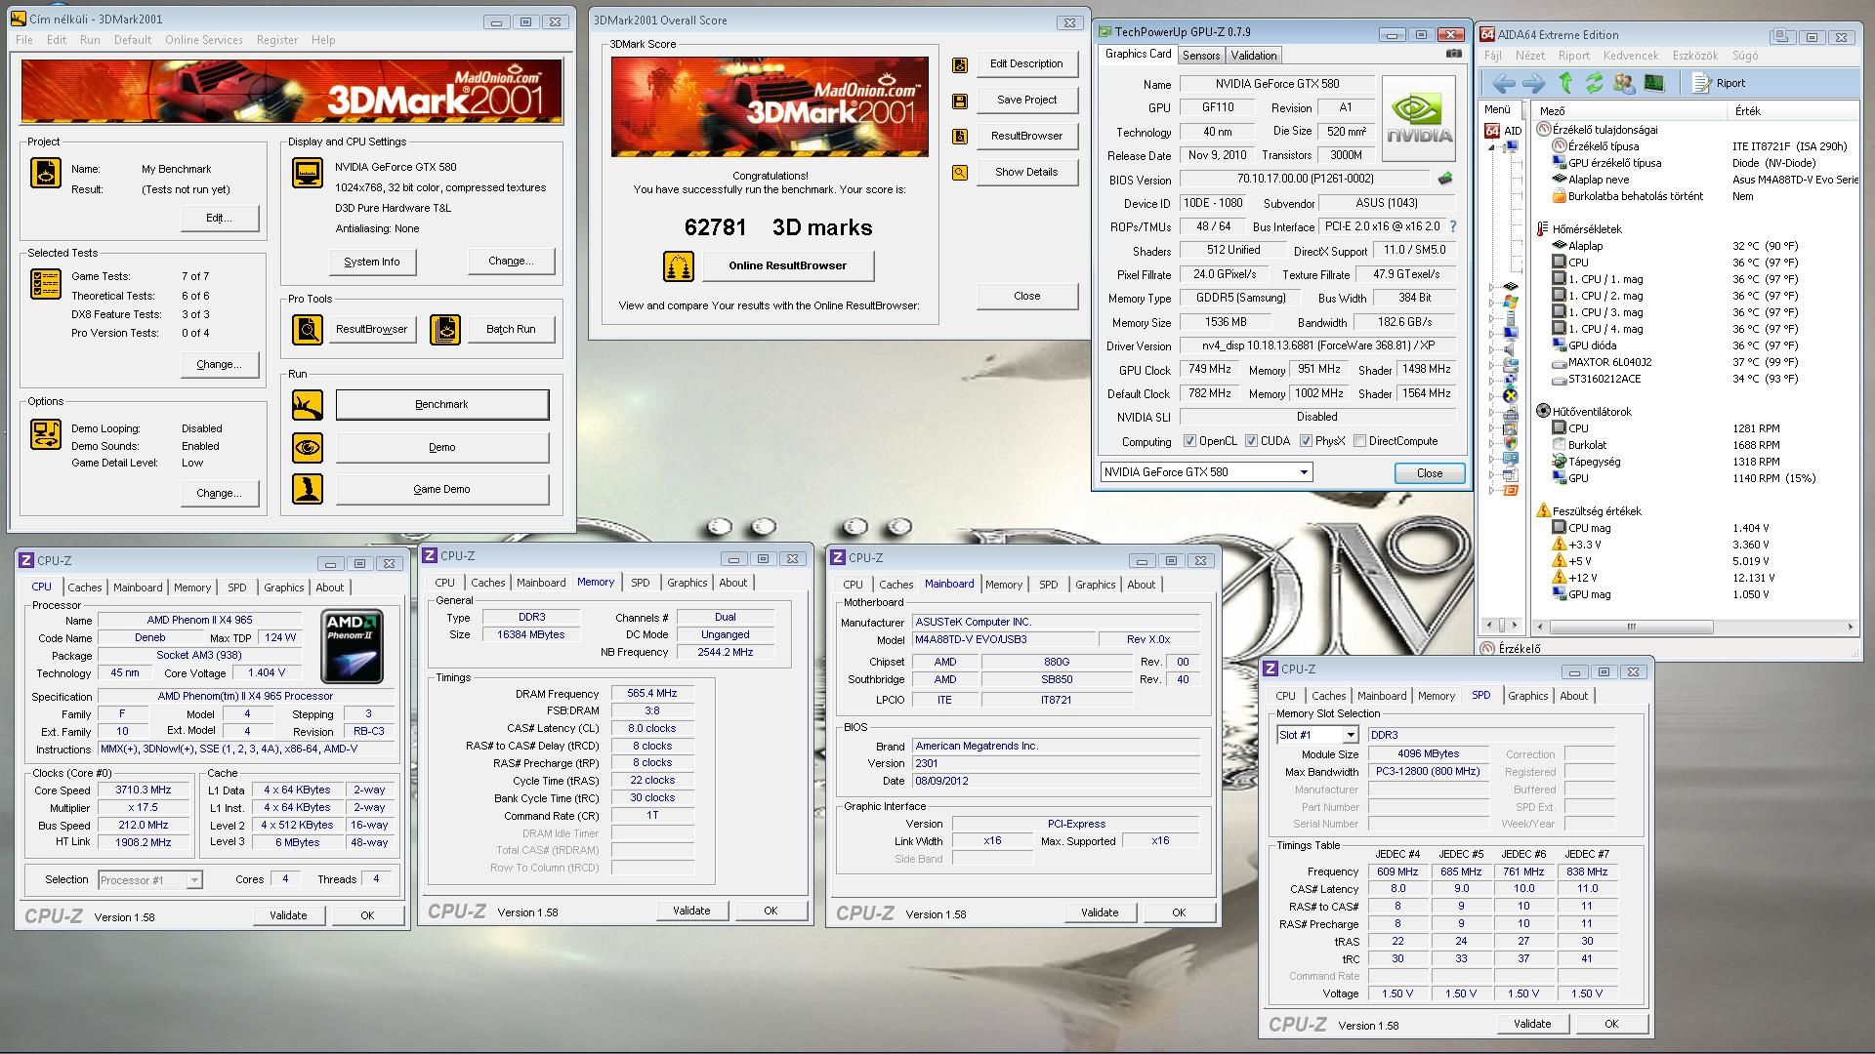The image size is (1875, 1054).
Task: Click the Online ResultBrowser button
Action: pyautogui.click(x=787, y=265)
